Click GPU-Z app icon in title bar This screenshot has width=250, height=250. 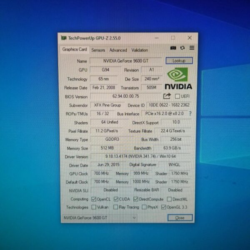(64, 38)
